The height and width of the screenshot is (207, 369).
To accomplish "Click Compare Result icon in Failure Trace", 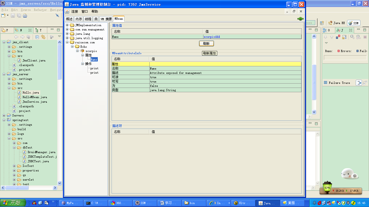I will (365, 83).
